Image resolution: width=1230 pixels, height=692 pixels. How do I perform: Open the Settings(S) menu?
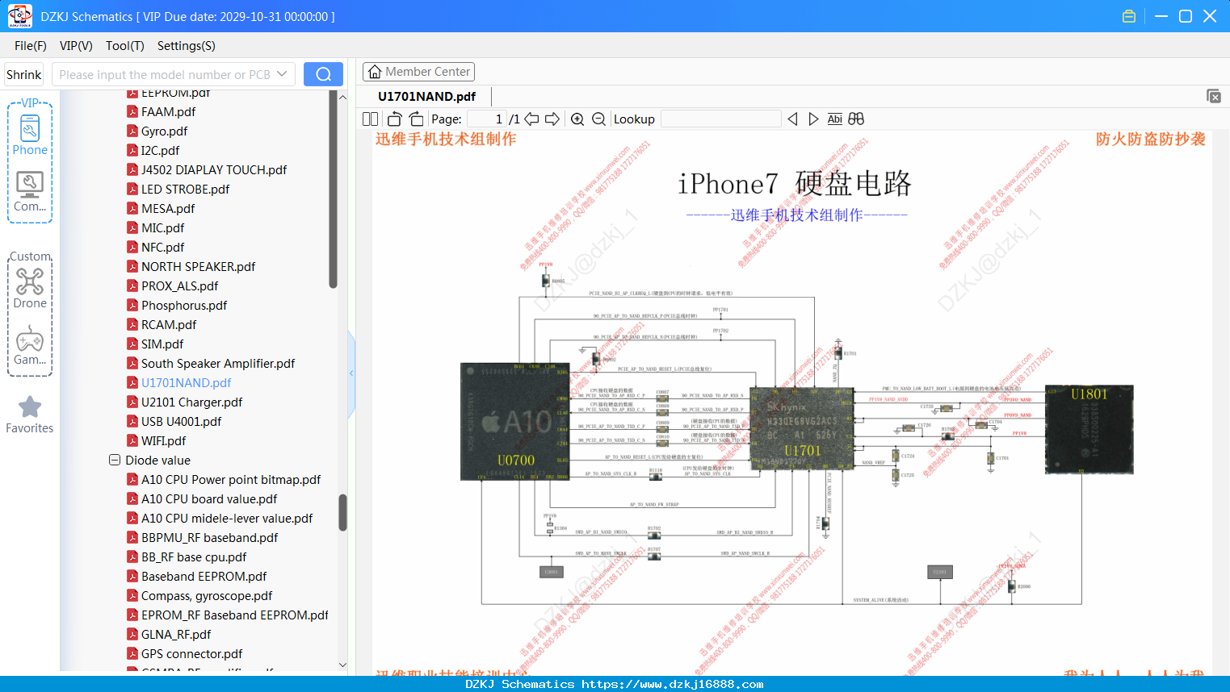click(187, 46)
